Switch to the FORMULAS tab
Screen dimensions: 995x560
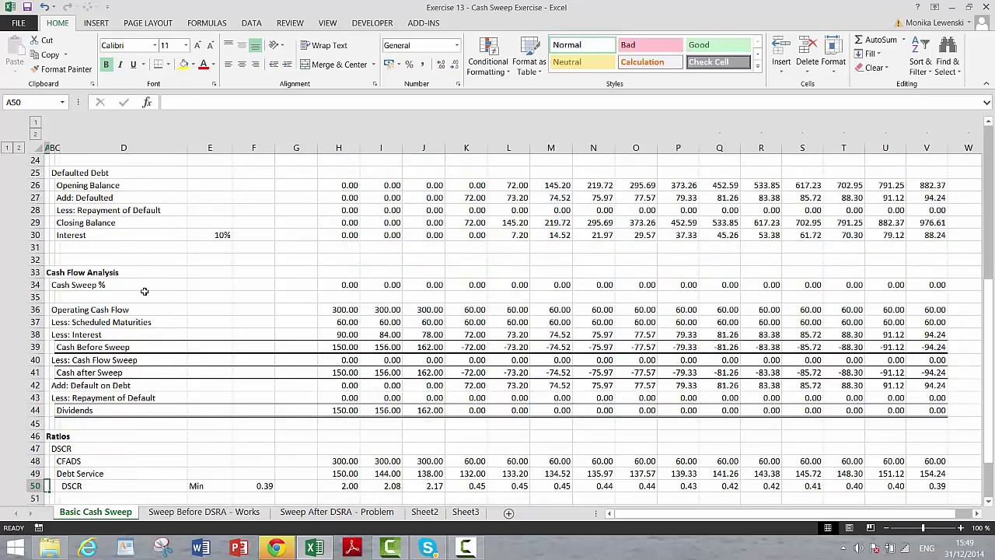click(207, 23)
